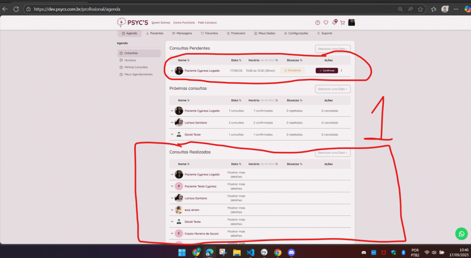Collapse the pending Paciente Cypress Logado row
This screenshot has width=471, height=258.
click(172, 71)
